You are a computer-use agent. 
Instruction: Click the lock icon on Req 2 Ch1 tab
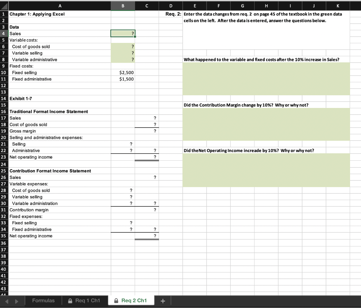116,300
